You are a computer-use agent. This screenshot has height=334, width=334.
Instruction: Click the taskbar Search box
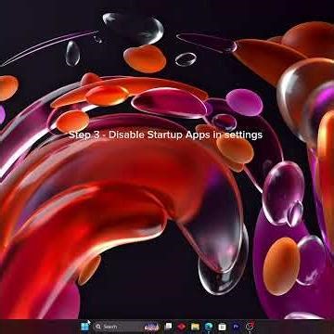click(x=127, y=327)
